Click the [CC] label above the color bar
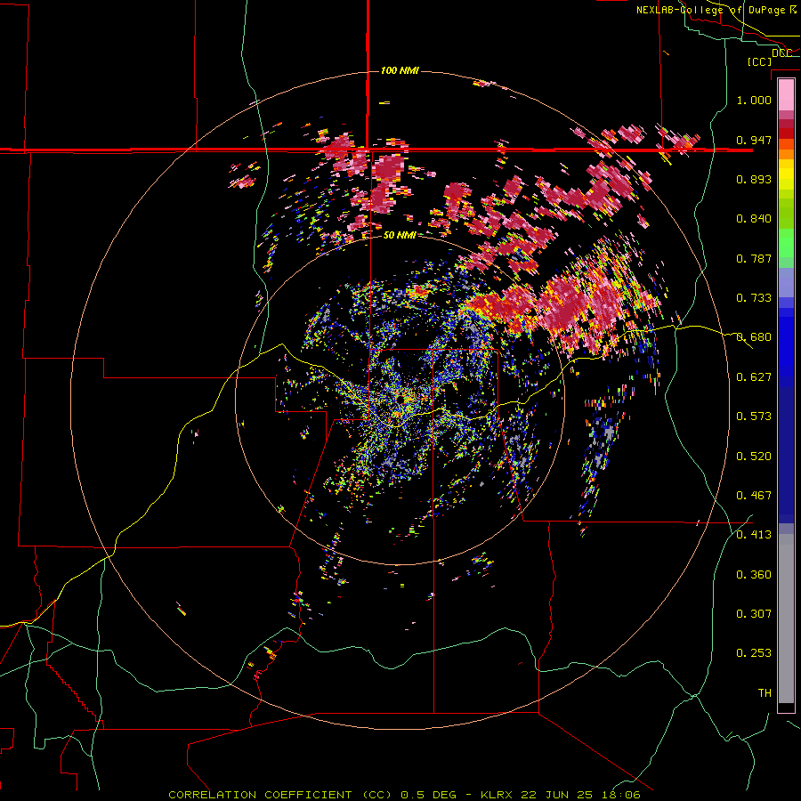Viewport: 801px width, 801px height. pos(759,61)
